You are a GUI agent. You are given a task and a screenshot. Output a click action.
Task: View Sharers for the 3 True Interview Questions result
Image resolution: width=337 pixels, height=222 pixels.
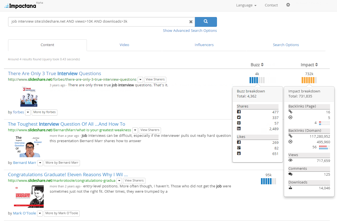[155, 80]
